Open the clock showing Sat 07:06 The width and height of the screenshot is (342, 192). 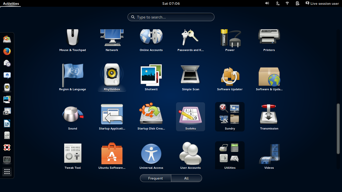pyautogui.click(x=171, y=3)
